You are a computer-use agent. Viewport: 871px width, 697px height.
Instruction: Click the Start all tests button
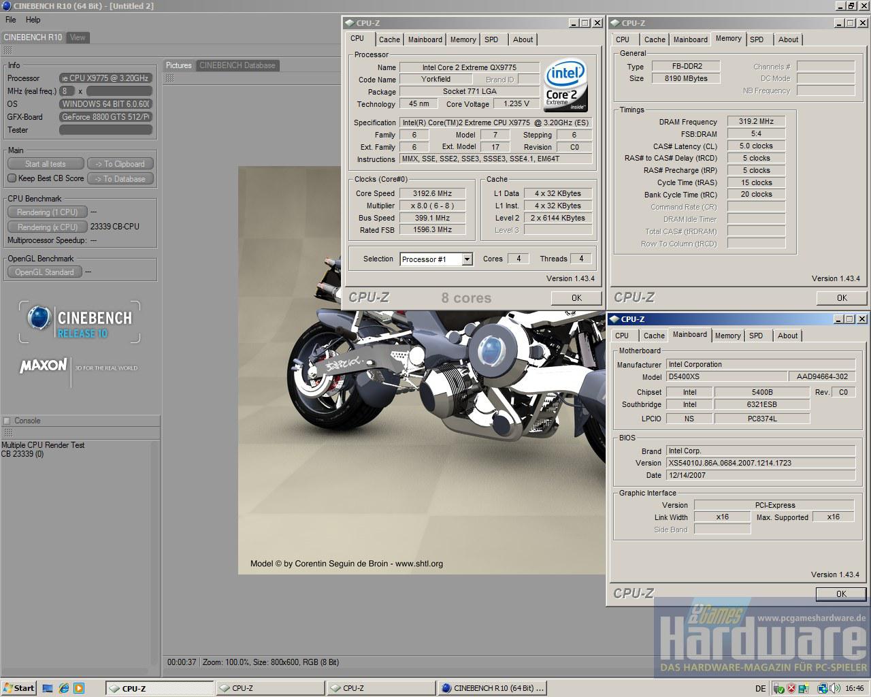(46, 164)
